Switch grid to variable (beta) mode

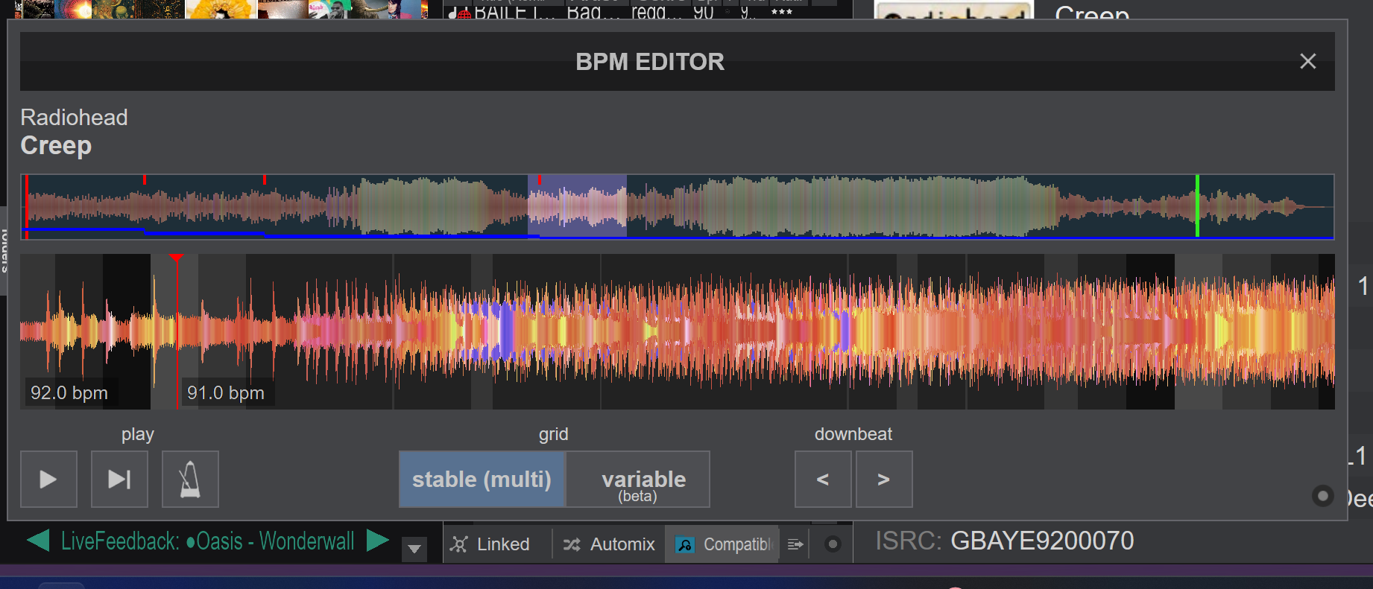[639, 479]
